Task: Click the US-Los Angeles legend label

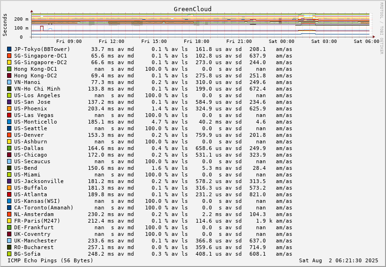Action: (37, 95)
